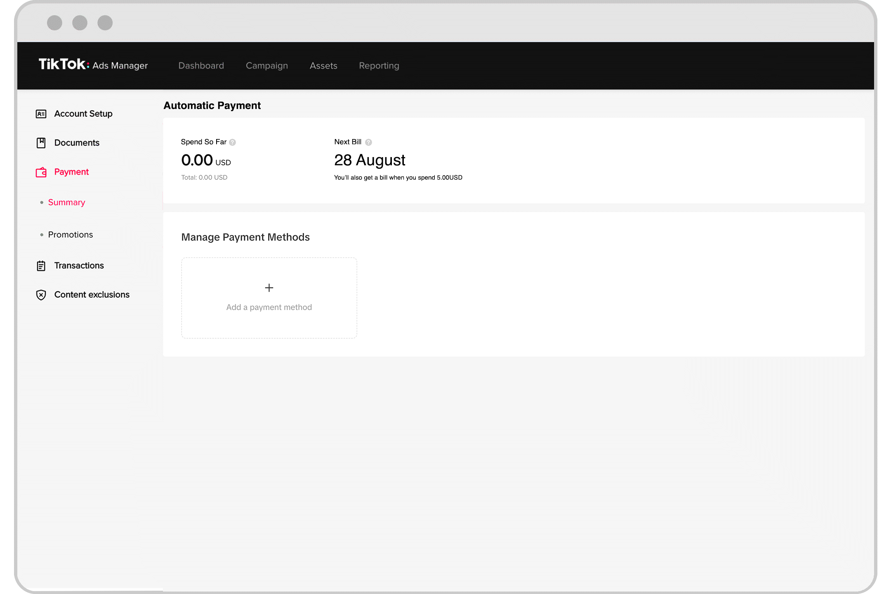891x594 pixels.
Task: Click the Add payment method plus icon
Action: 269,287
